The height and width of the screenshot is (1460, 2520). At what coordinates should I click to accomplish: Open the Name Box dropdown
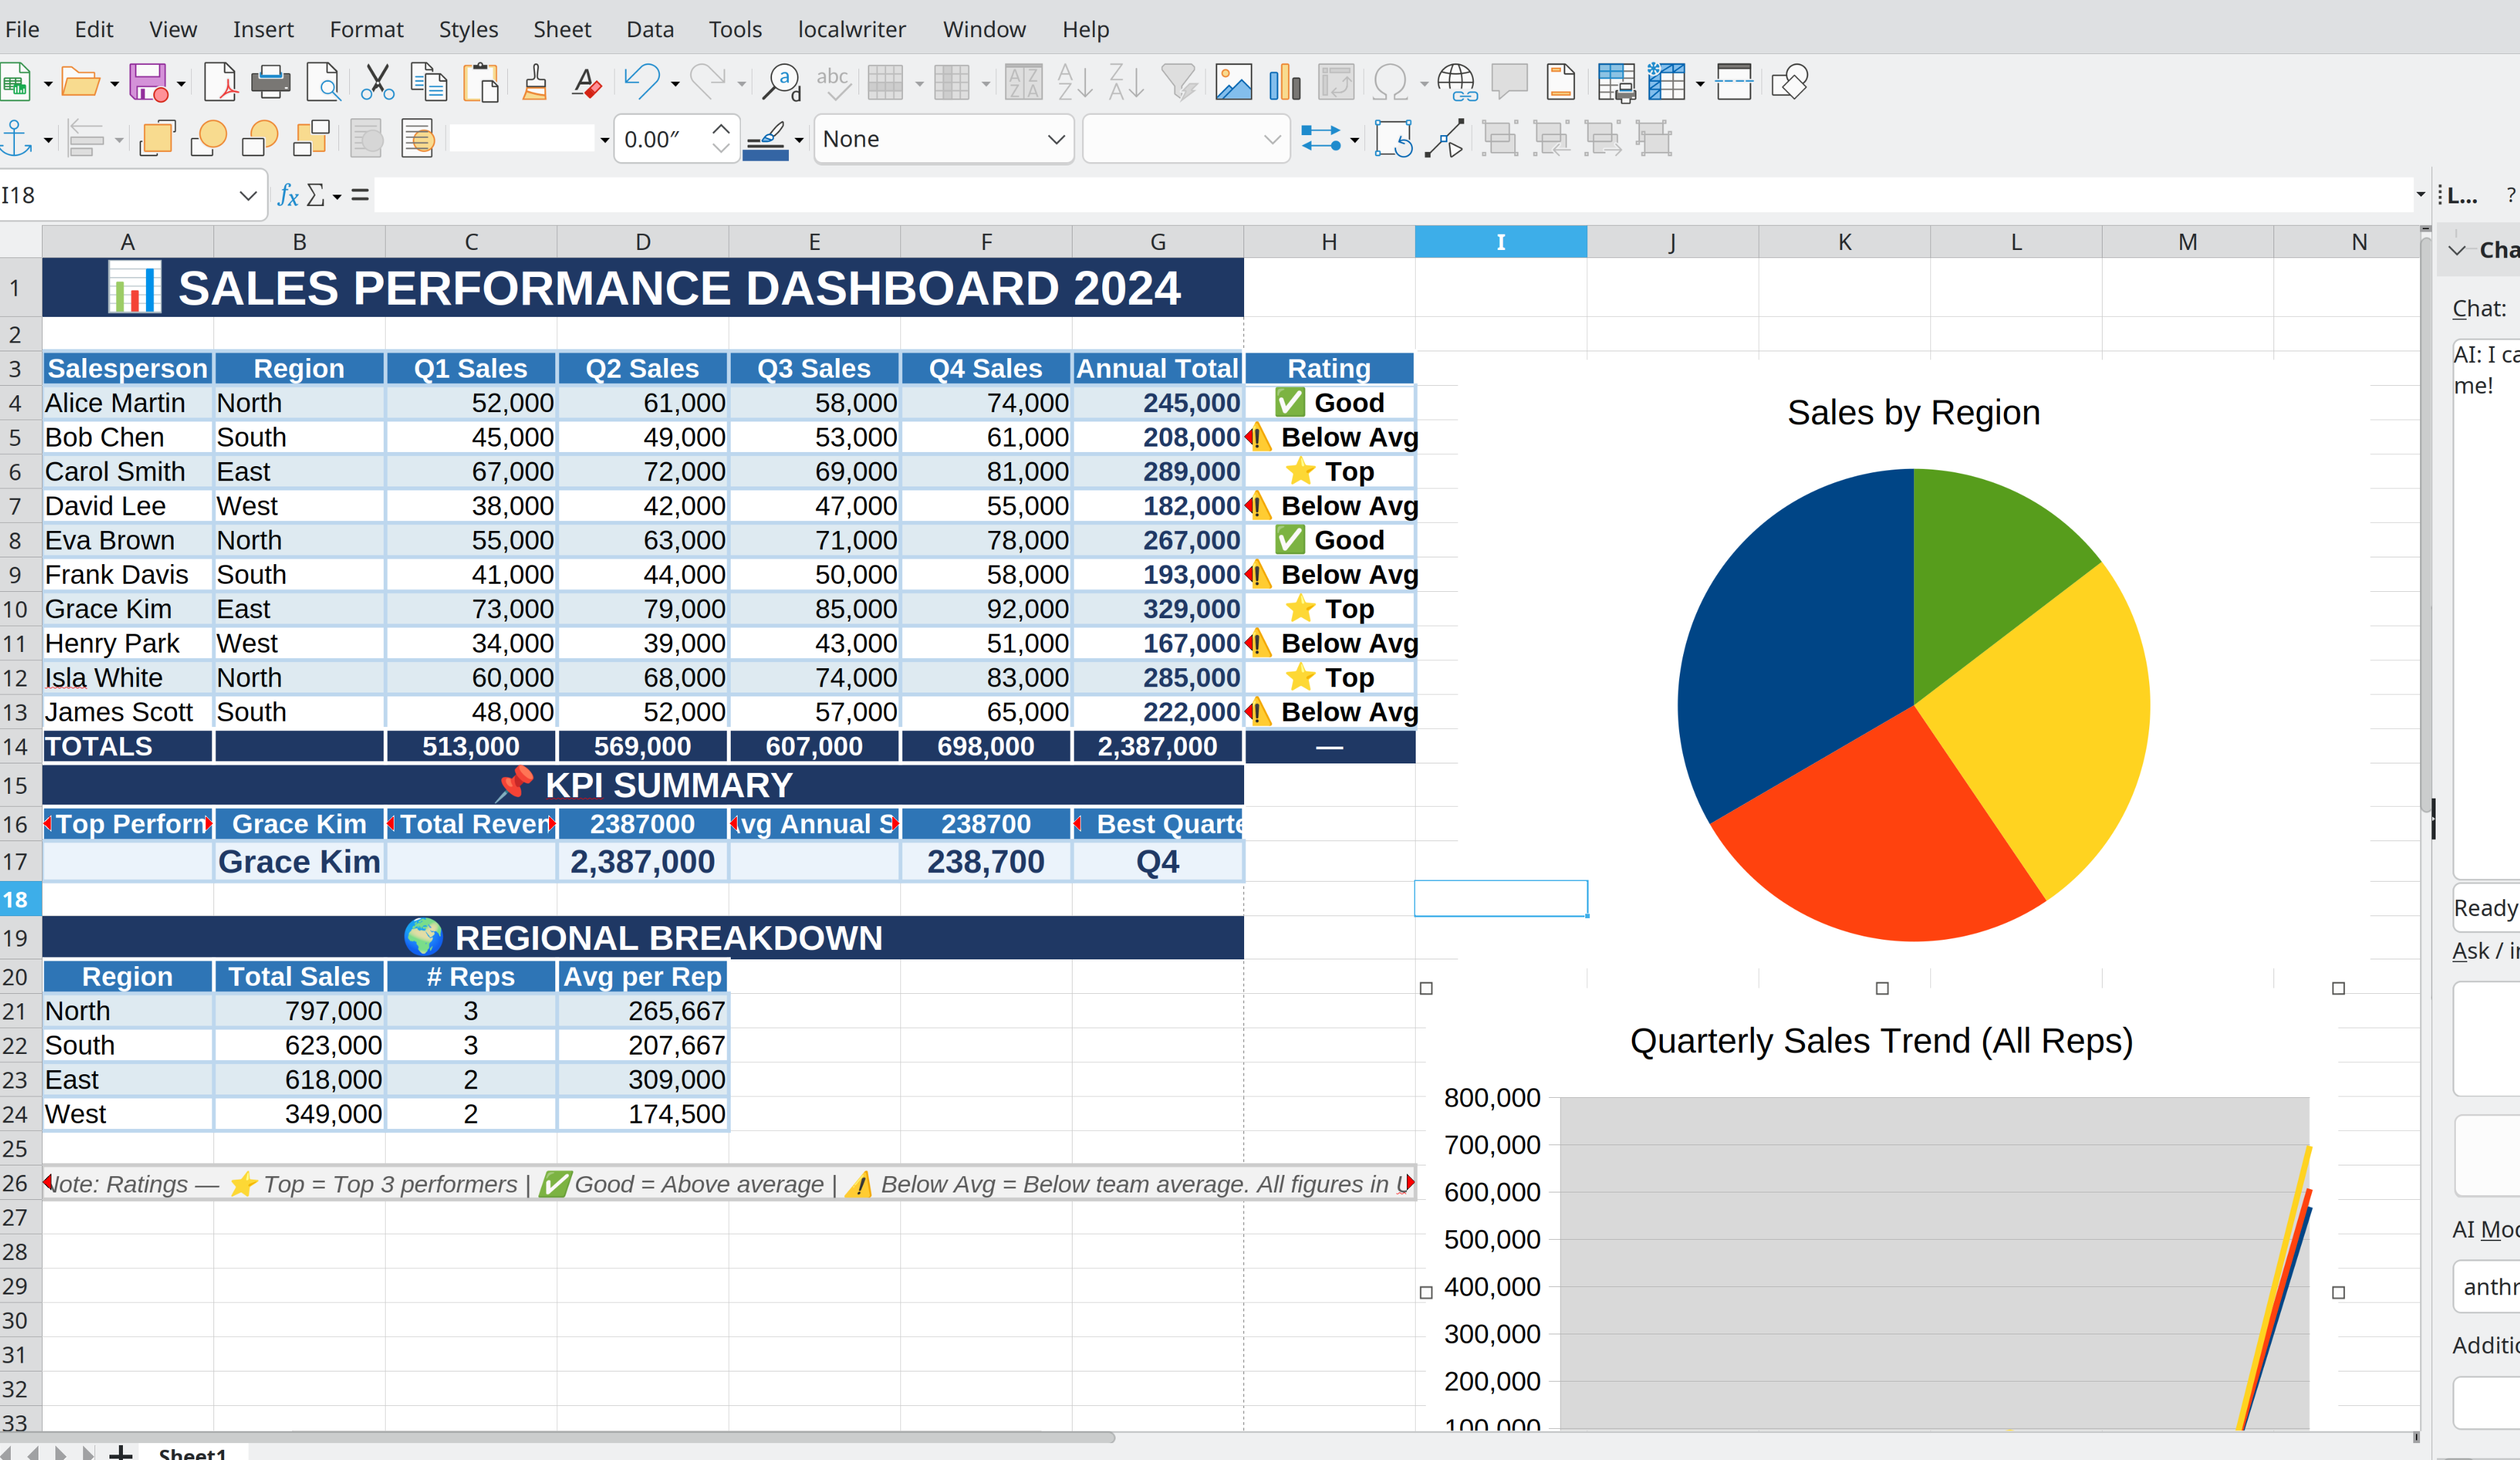pyautogui.click(x=248, y=195)
